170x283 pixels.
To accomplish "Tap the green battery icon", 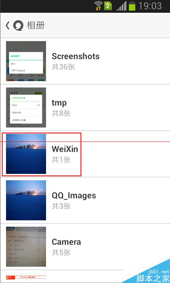I will tap(132, 6).
